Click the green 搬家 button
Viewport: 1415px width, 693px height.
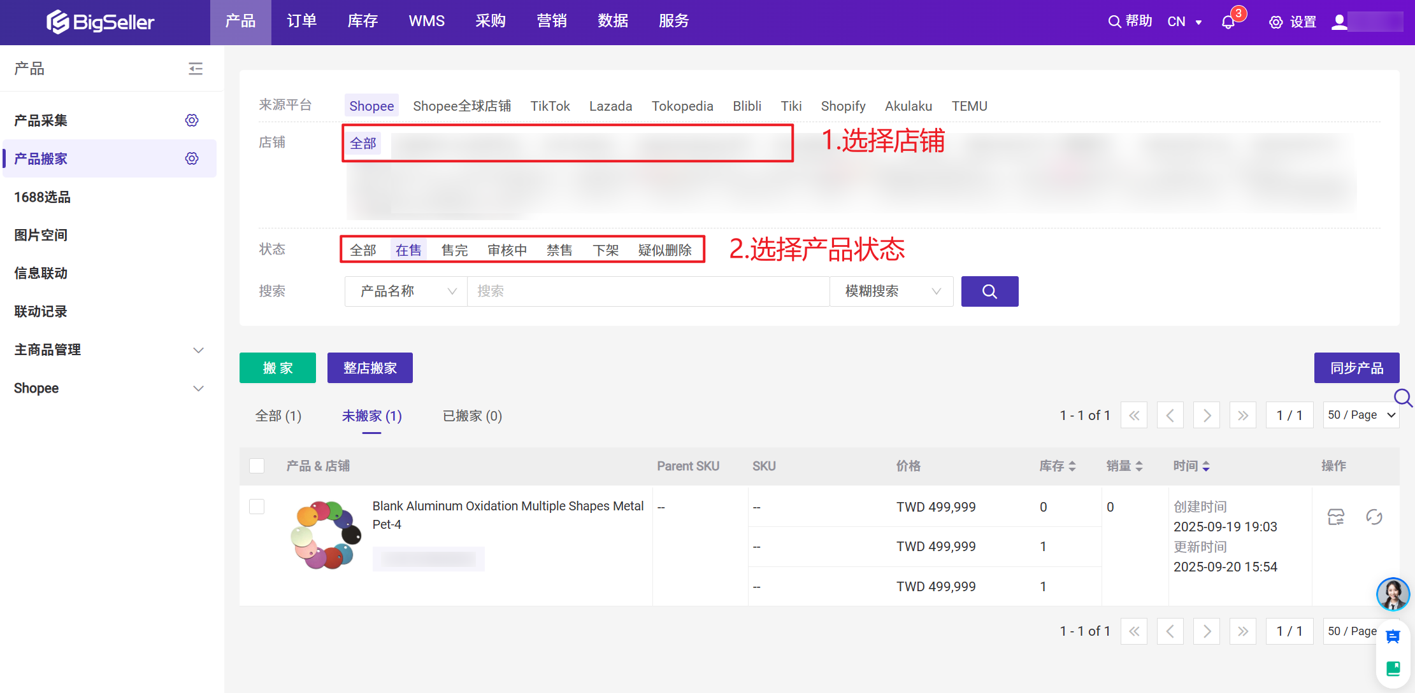tap(278, 368)
